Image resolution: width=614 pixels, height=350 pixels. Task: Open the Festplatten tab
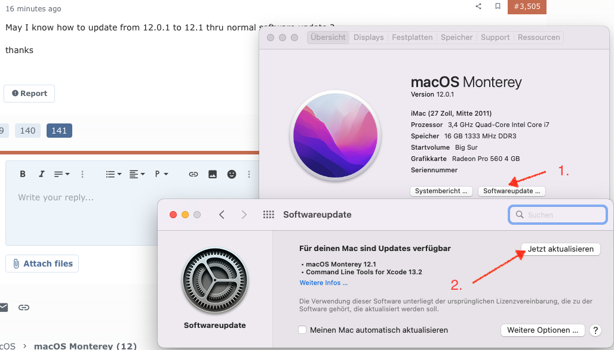412,37
